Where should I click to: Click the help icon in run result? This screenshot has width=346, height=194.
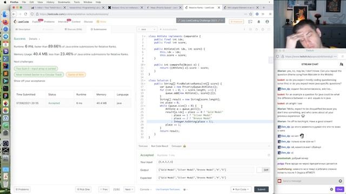[x=269, y=155]
